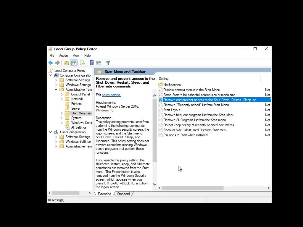Expand the System node
The height and width of the screenshot is (227, 303).
point(62,118)
